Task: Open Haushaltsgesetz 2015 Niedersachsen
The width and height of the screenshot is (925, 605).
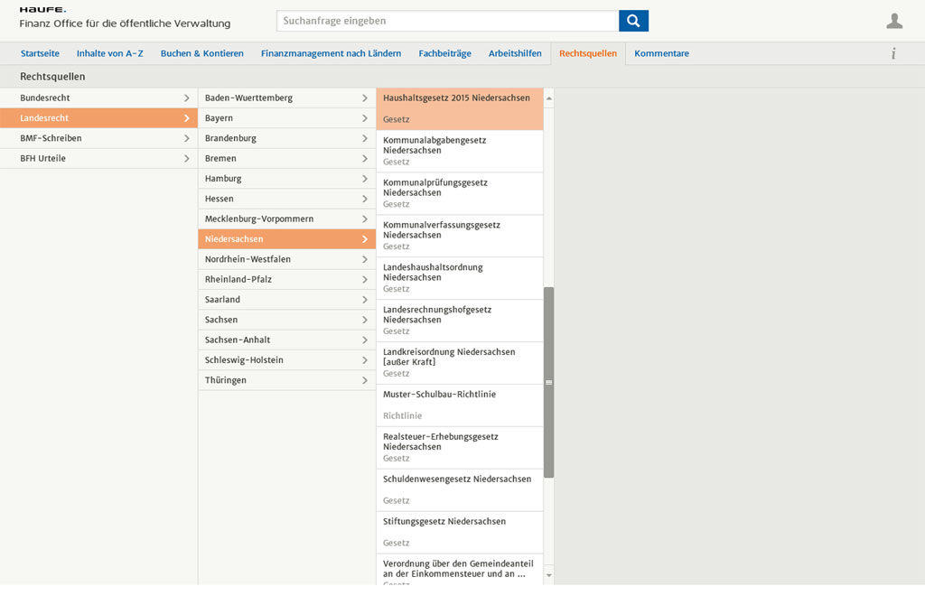Action: 460,108
